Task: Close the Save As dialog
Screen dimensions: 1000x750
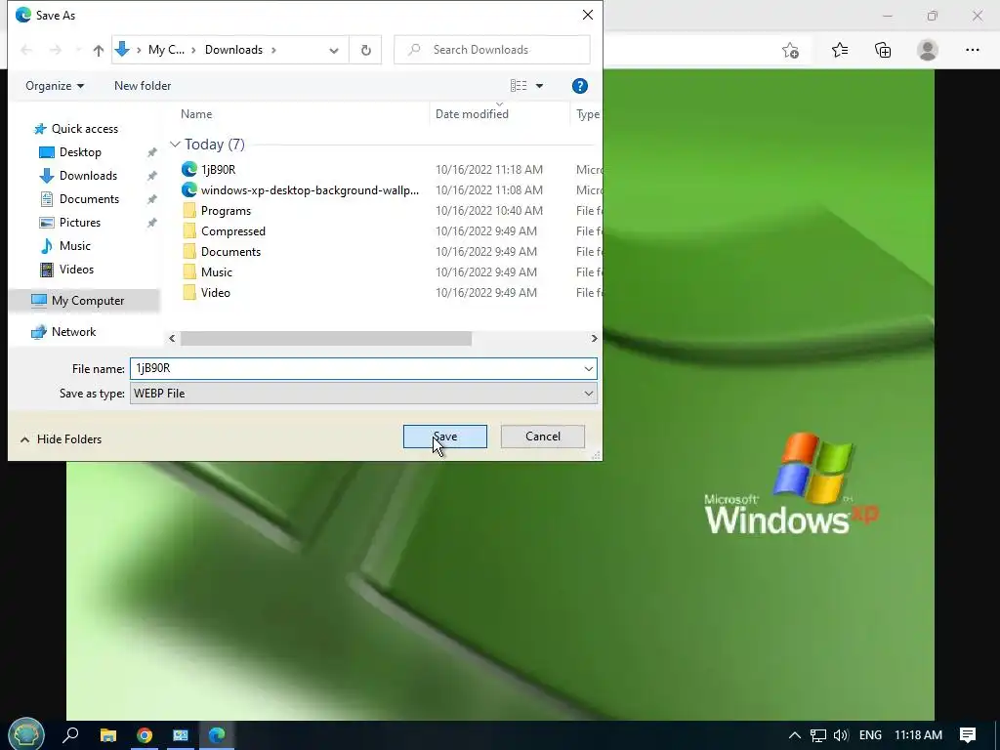Action: tap(588, 15)
